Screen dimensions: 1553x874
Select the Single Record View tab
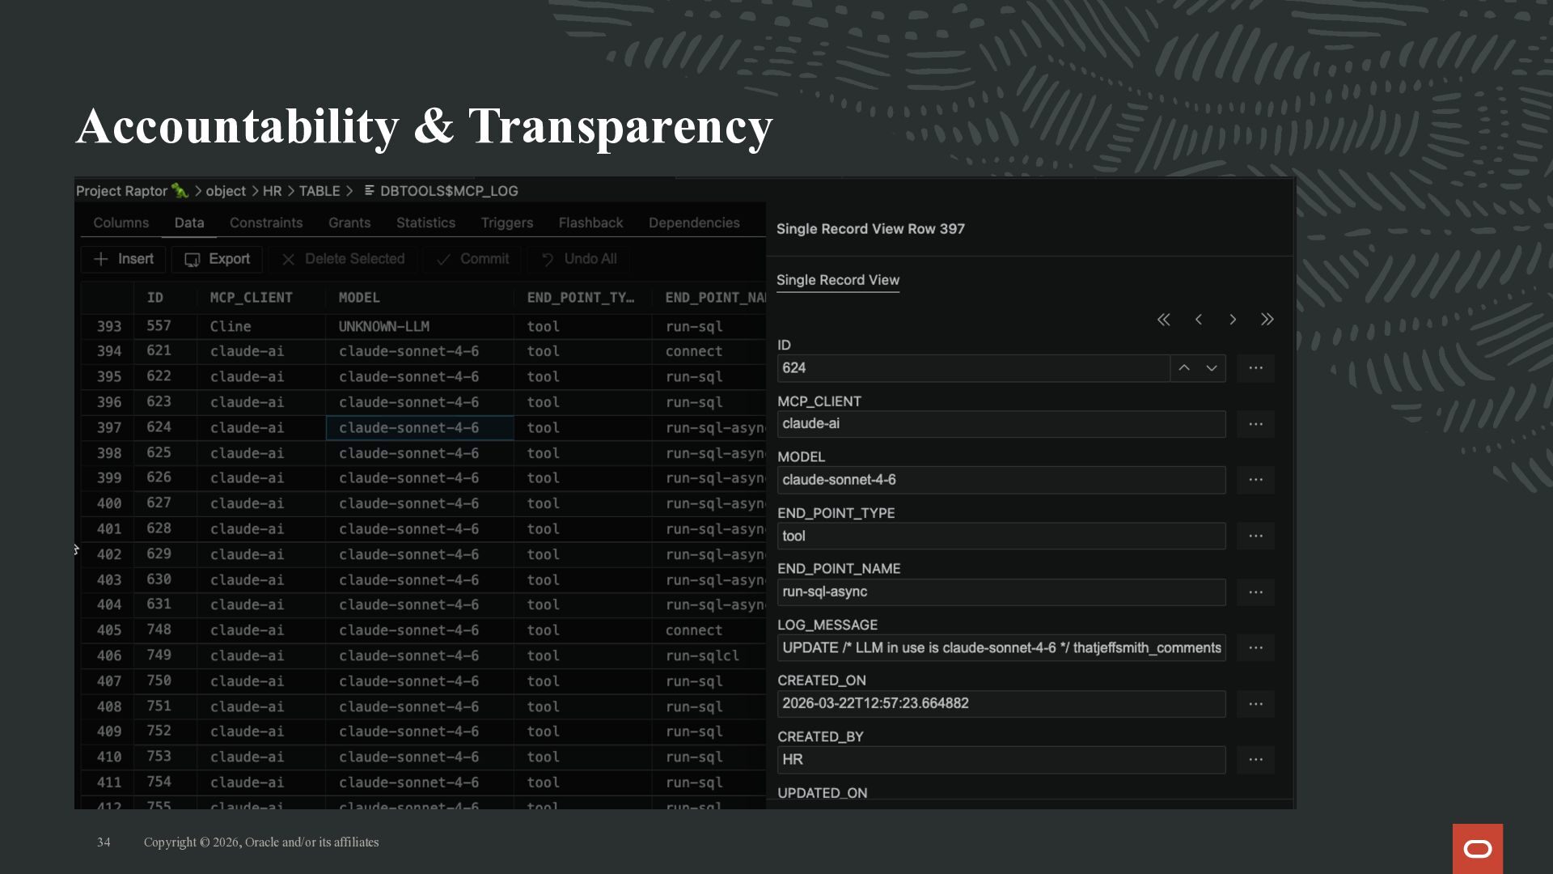(838, 280)
